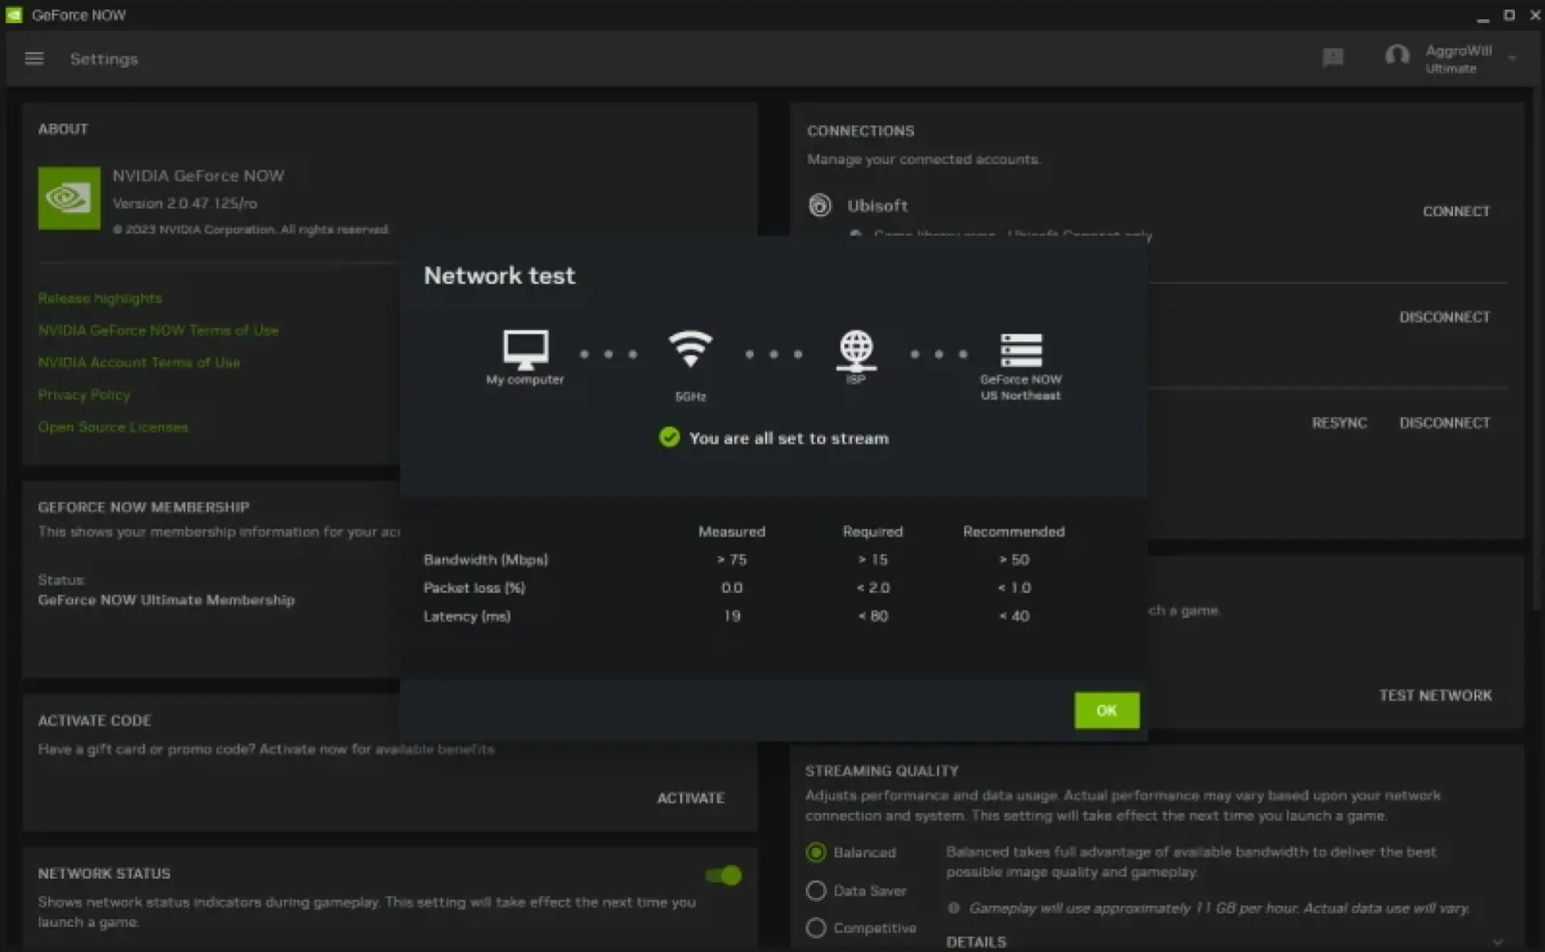Click the ISP globe icon

click(x=856, y=349)
